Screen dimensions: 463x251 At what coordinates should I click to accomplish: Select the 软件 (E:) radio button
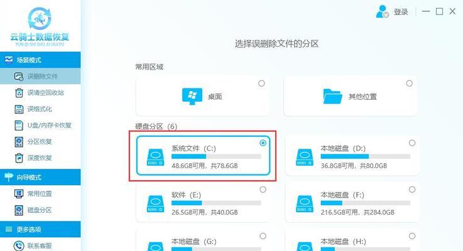pyautogui.click(x=263, y=190)
